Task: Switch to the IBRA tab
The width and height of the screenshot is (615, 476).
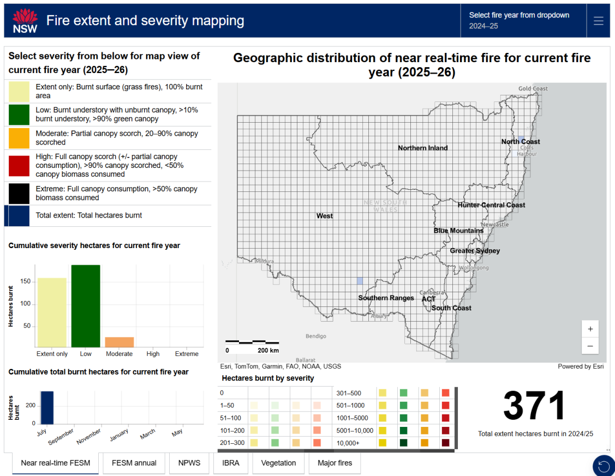Action: pyautogui.click(x=230, y=463)
